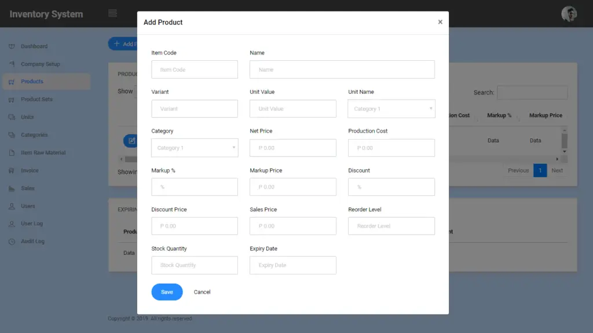Focus the Stock Quantity input field
Viewport: 593px width, 333px height.
[195, 265]
